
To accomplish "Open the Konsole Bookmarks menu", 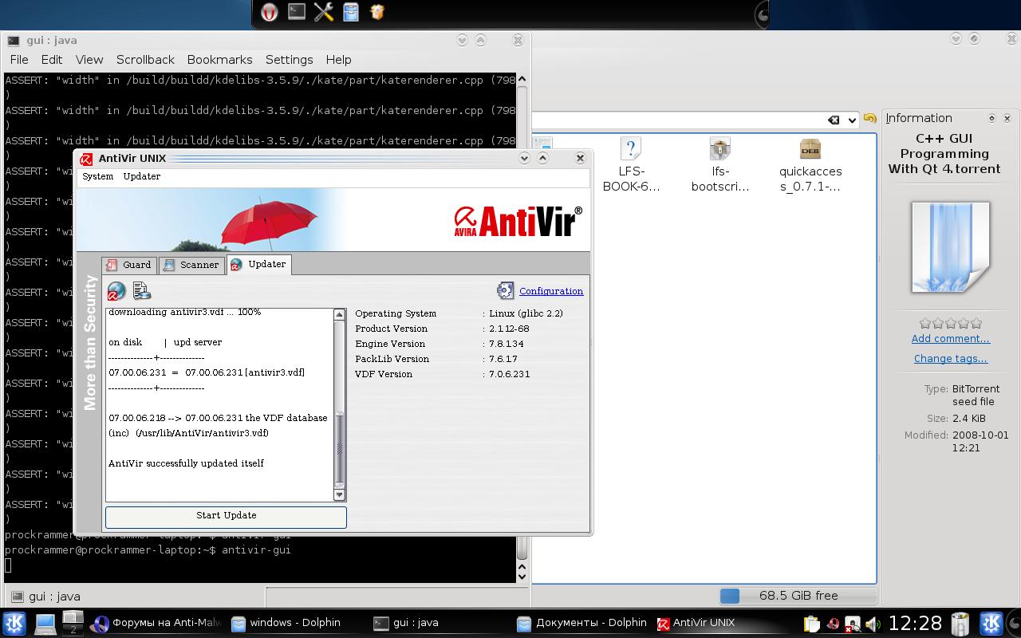I will coord(219,60).
